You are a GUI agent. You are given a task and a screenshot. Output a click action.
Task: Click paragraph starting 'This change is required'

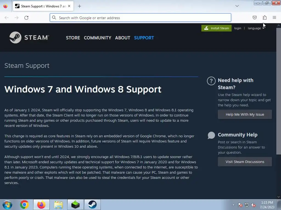pyautogui.click(x=99, y=141)
